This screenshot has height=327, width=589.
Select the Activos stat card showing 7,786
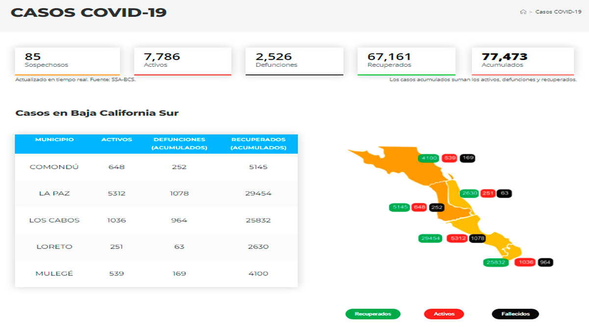(x=182, y=61)
